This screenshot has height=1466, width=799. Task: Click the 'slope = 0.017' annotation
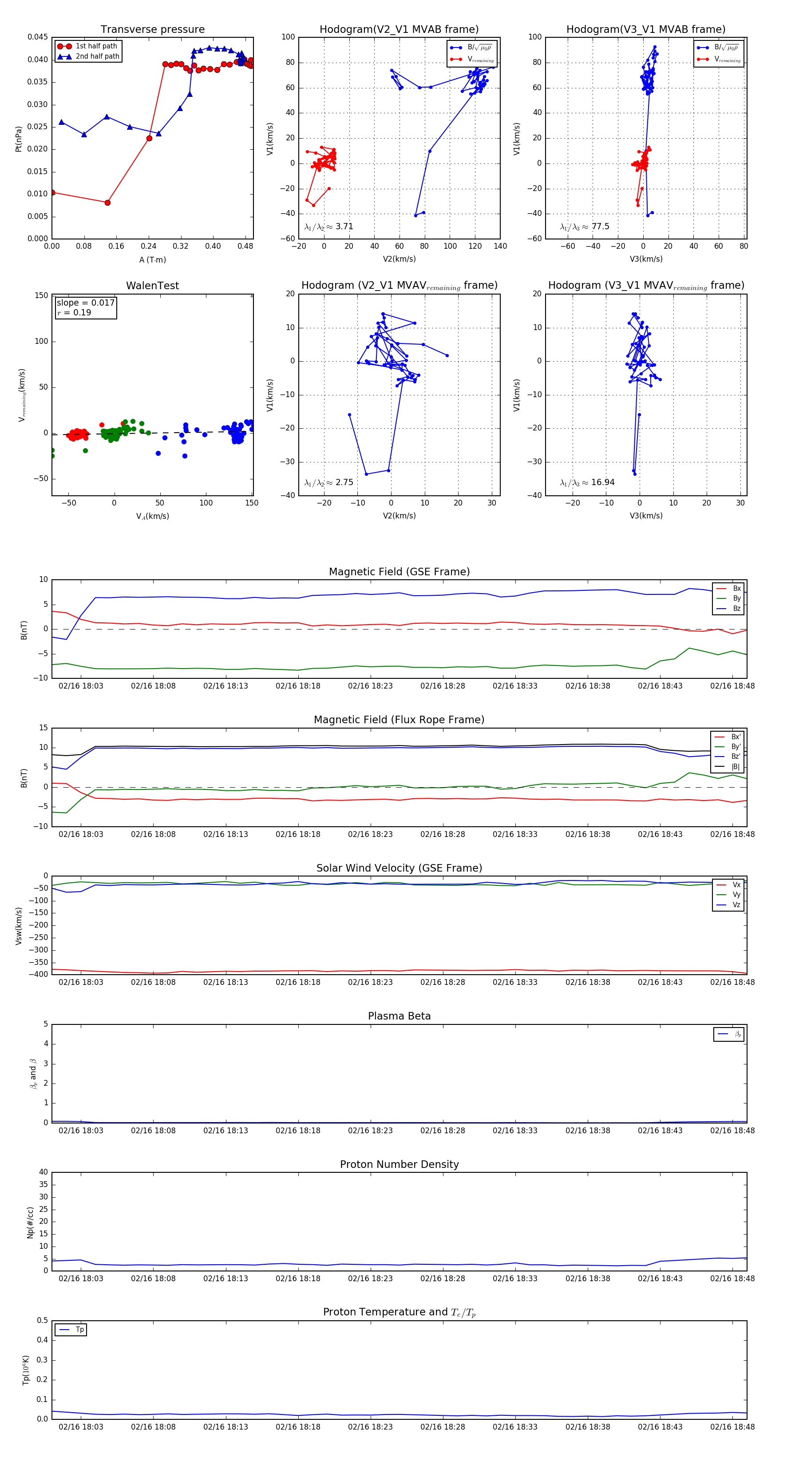pyautogui.click(x=86, y=303)
